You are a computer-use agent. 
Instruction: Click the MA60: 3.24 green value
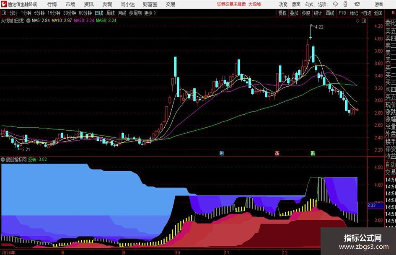click(x=106, y=21)
